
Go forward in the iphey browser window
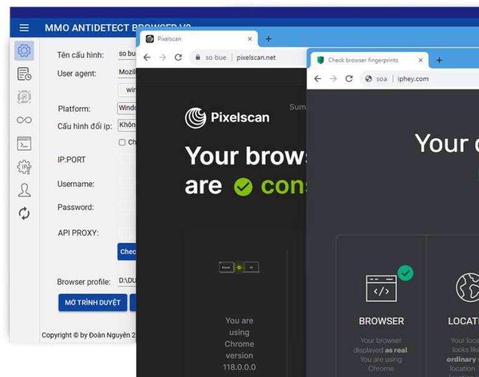coord(333,79)
